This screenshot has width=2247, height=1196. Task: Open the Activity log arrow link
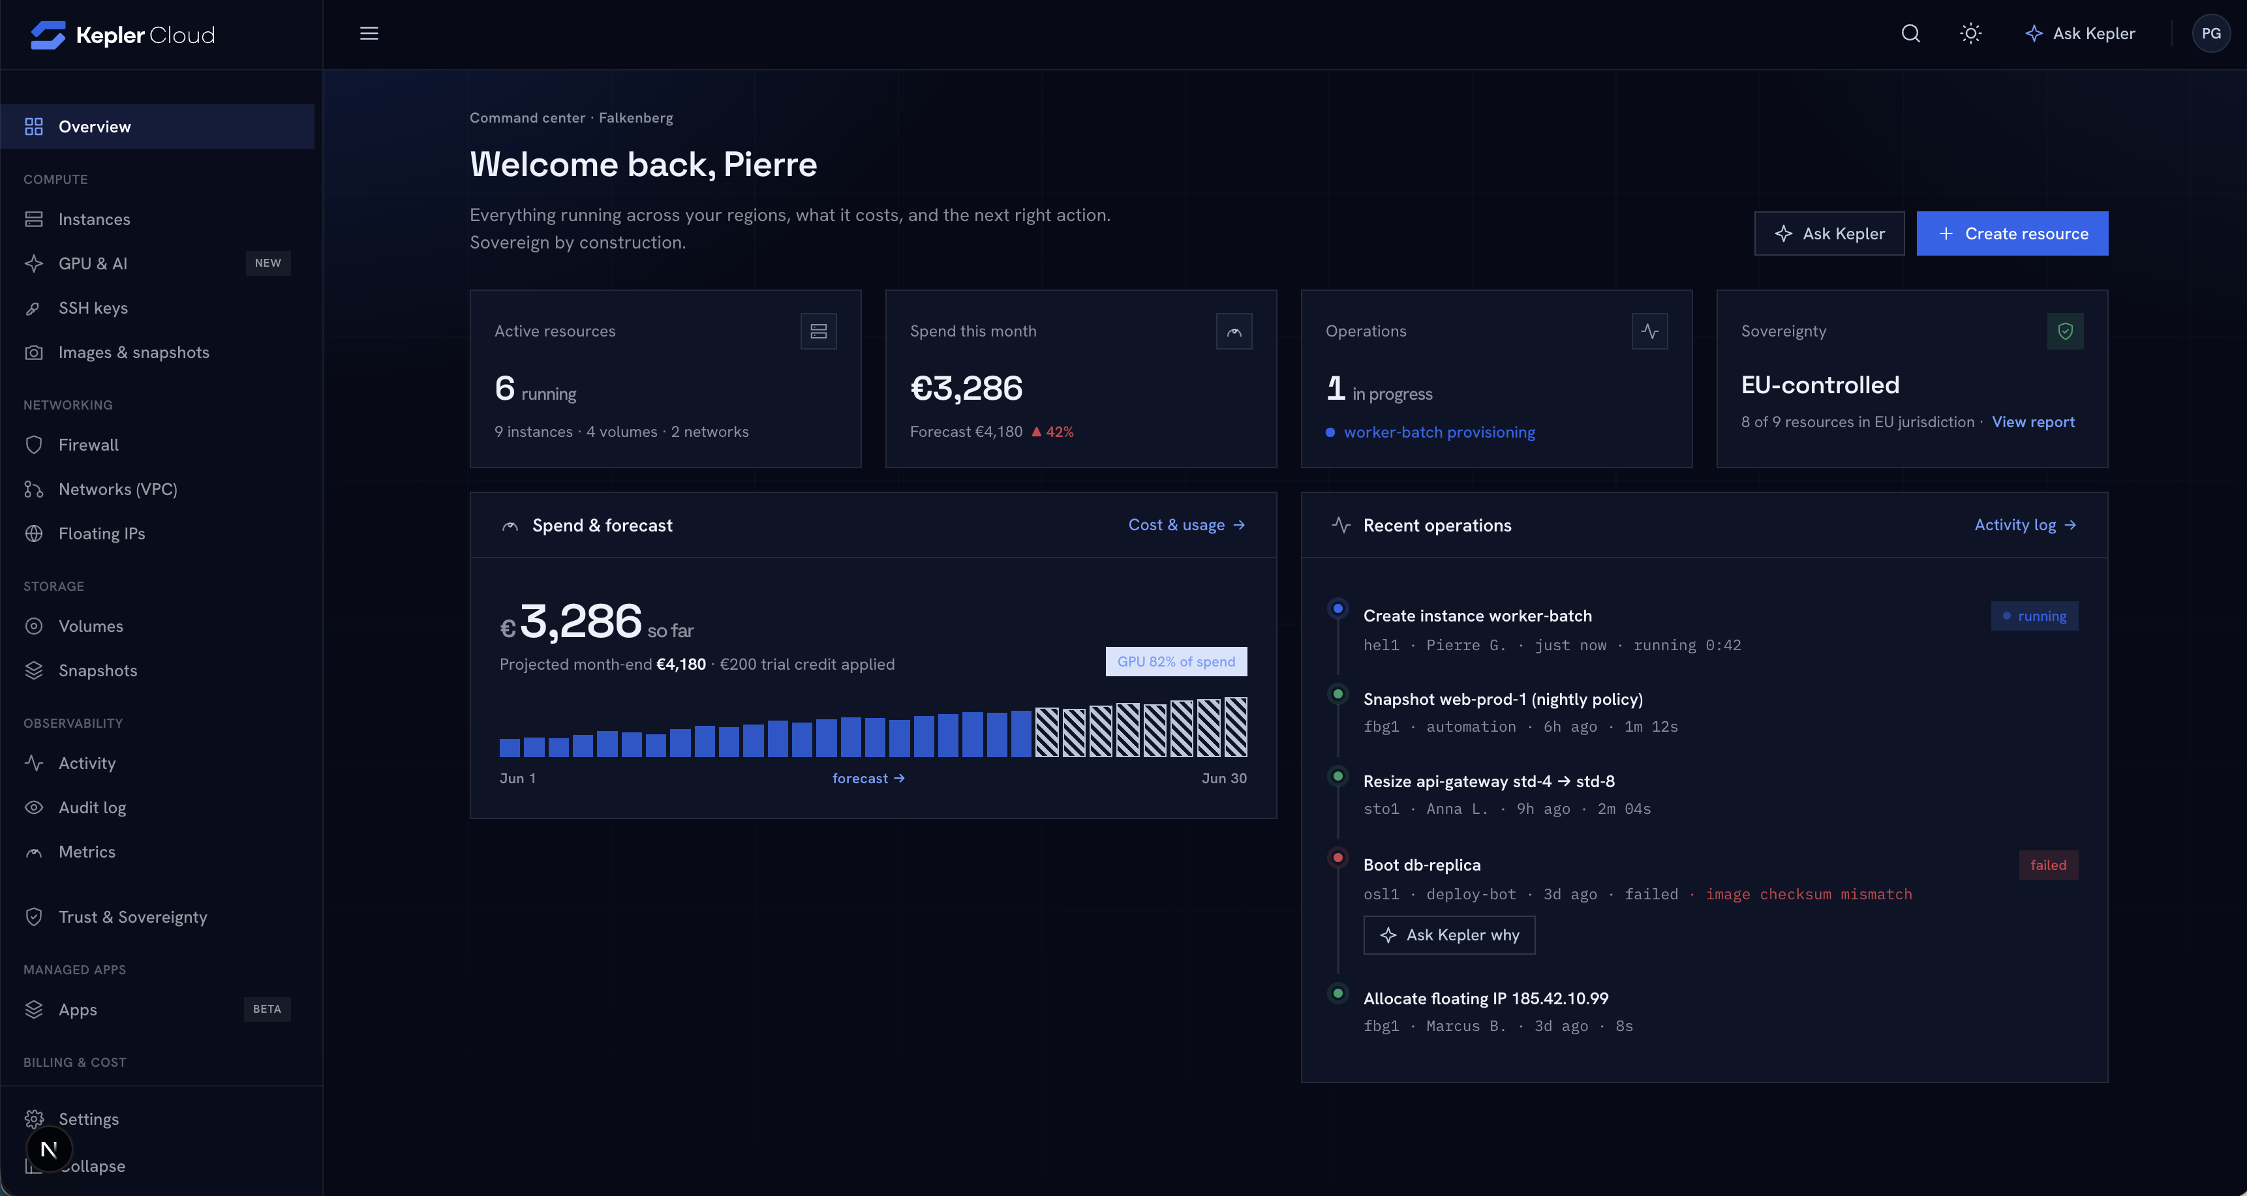pyautogui.click(x=2025, y=525)
